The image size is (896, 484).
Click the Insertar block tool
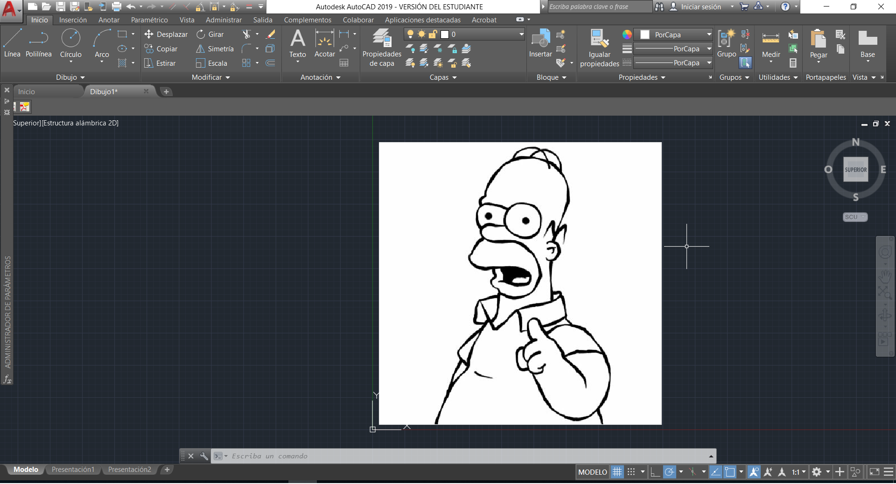click(540, 43)
